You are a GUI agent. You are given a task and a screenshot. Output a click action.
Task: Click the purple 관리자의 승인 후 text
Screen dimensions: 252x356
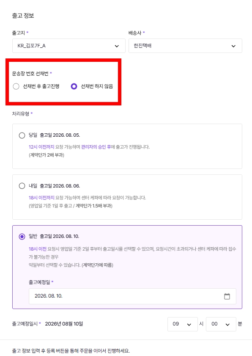(96, 147)
